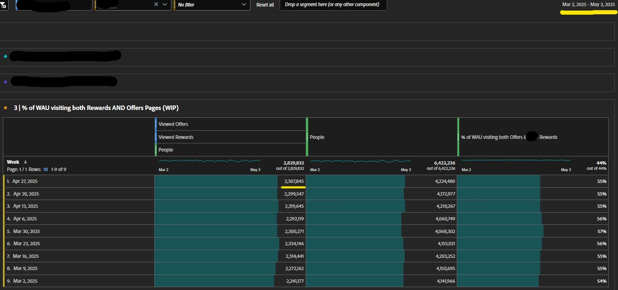Click the 2,334,146 cell
The width and height of the screenshot is (618, 290).
pos(230,244)
